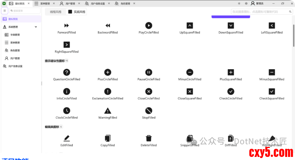This screenshot has height=160, width=295.
Task: Toggle the sidebar hamburger button
Action: [5, 11]
